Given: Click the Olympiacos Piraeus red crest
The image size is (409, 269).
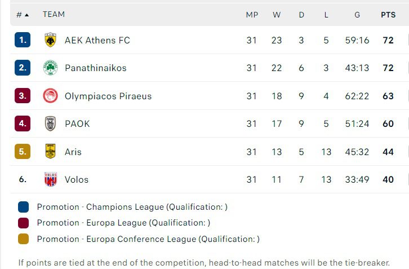Looking at the screenshot, I should 50,96.
